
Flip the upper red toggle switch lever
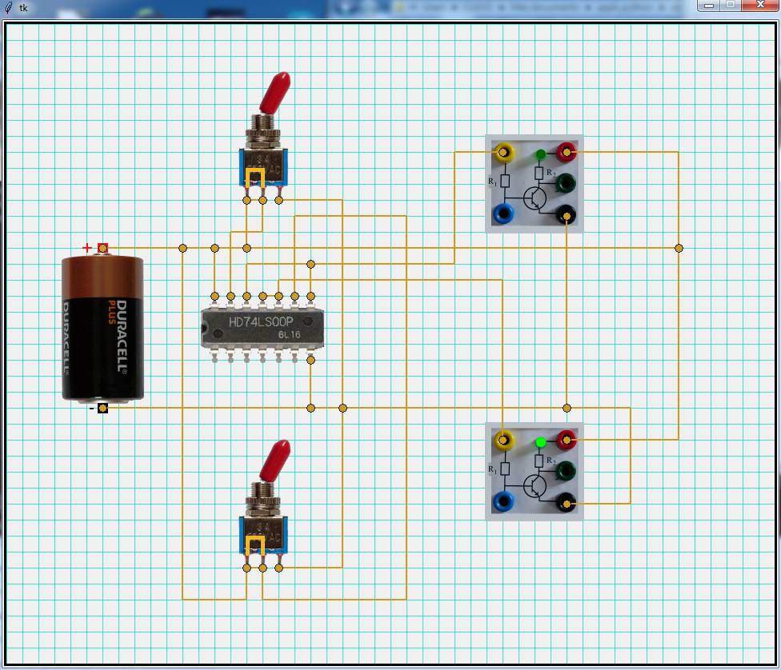point(276,90)
